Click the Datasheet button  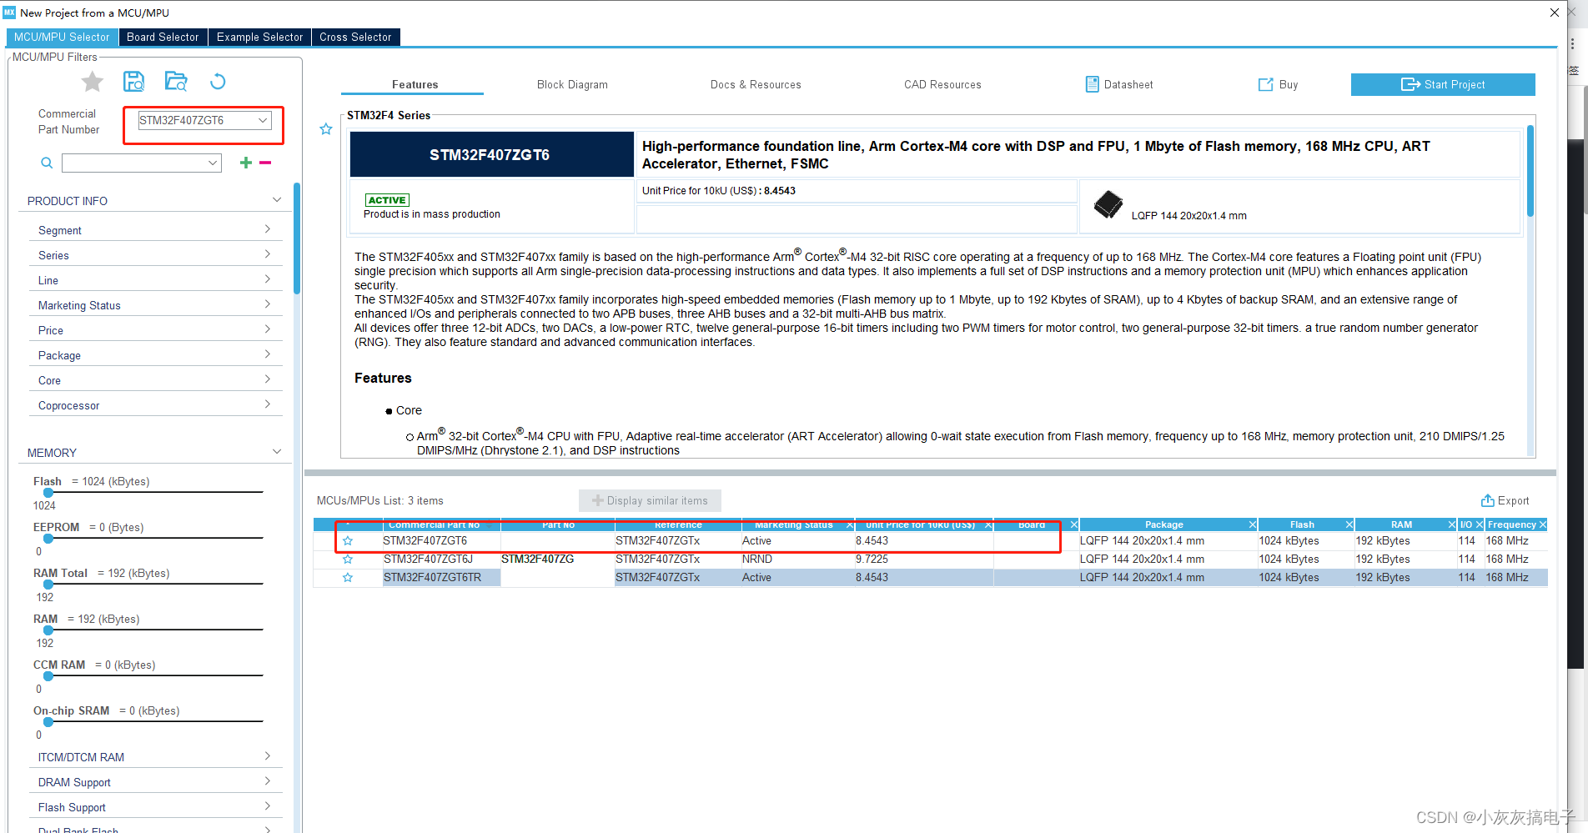1119,84
